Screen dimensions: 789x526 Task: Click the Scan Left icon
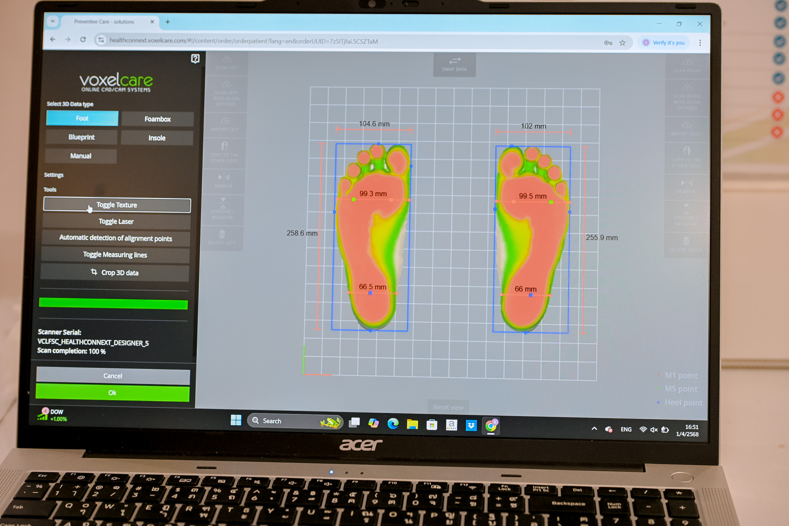coord(227,60)
